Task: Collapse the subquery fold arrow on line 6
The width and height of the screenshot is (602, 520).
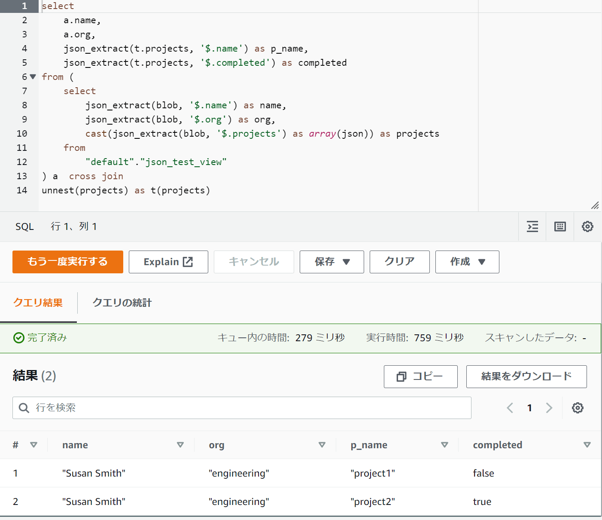Action: pos(33,76)
